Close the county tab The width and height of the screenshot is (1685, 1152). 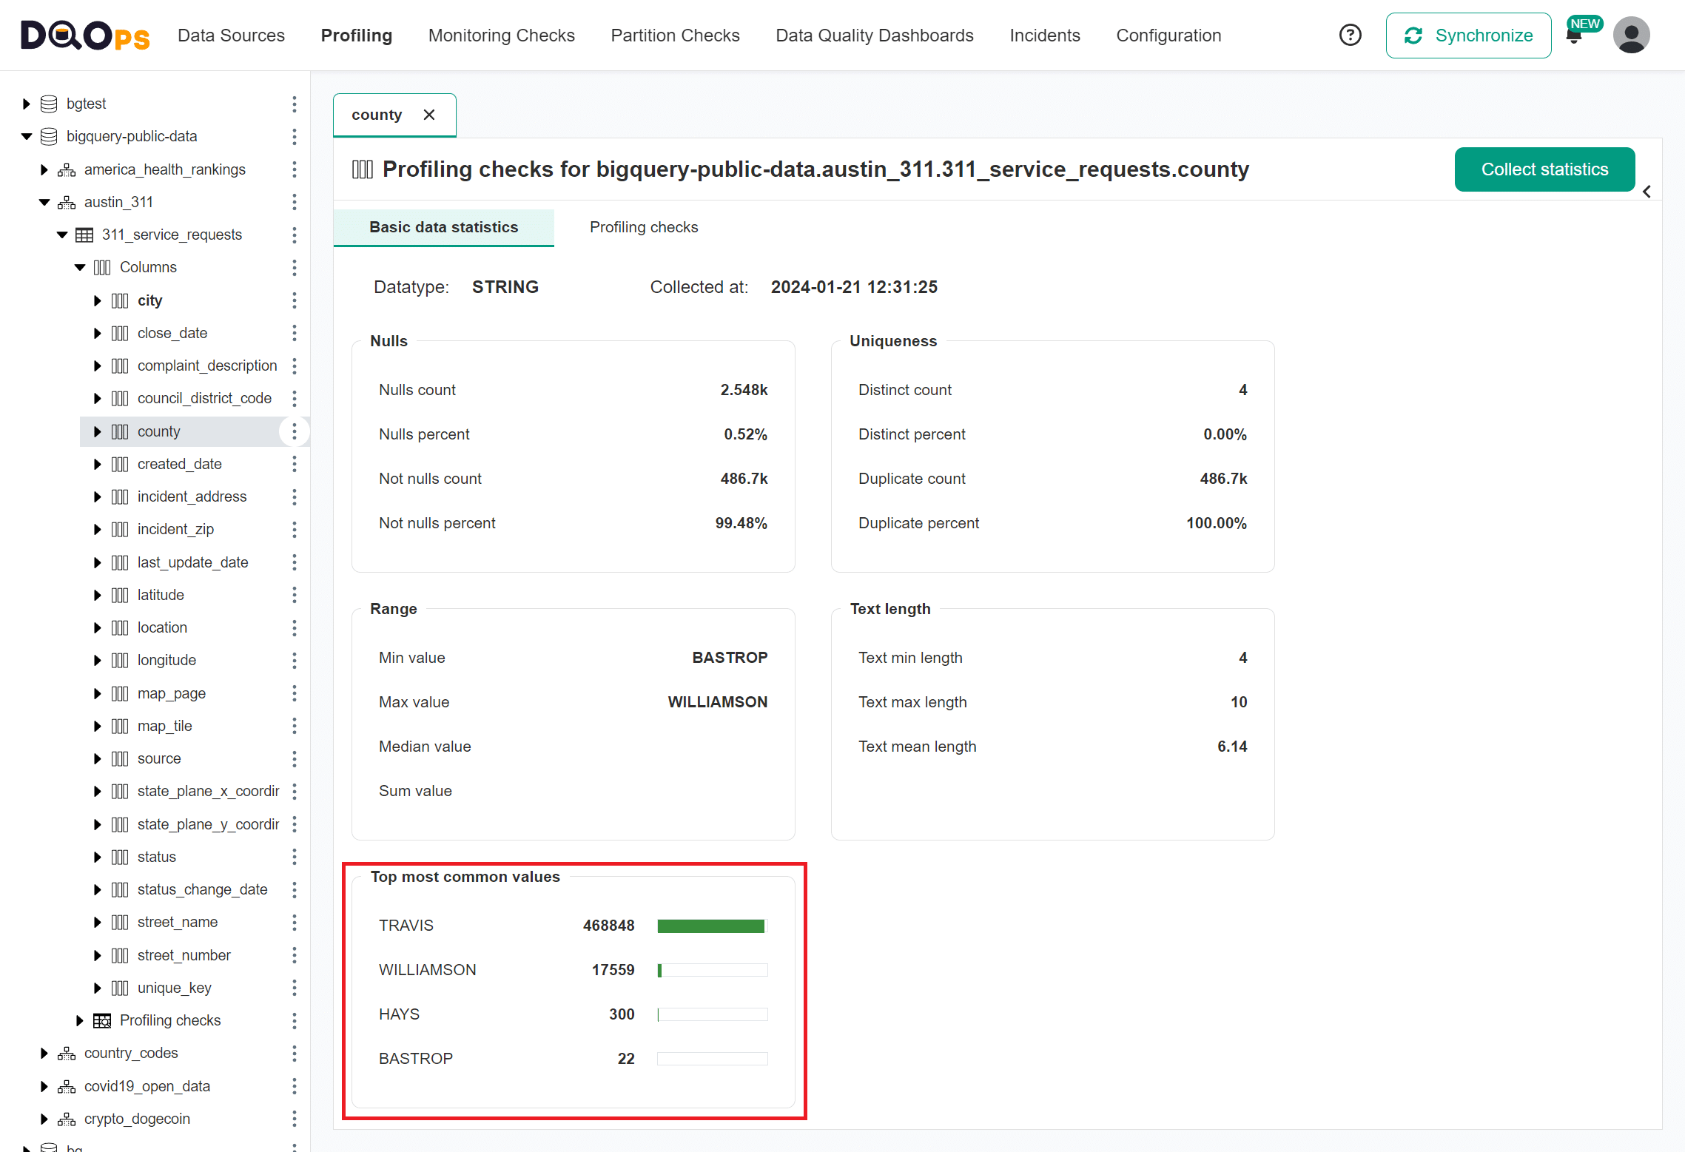pos(429,115)
